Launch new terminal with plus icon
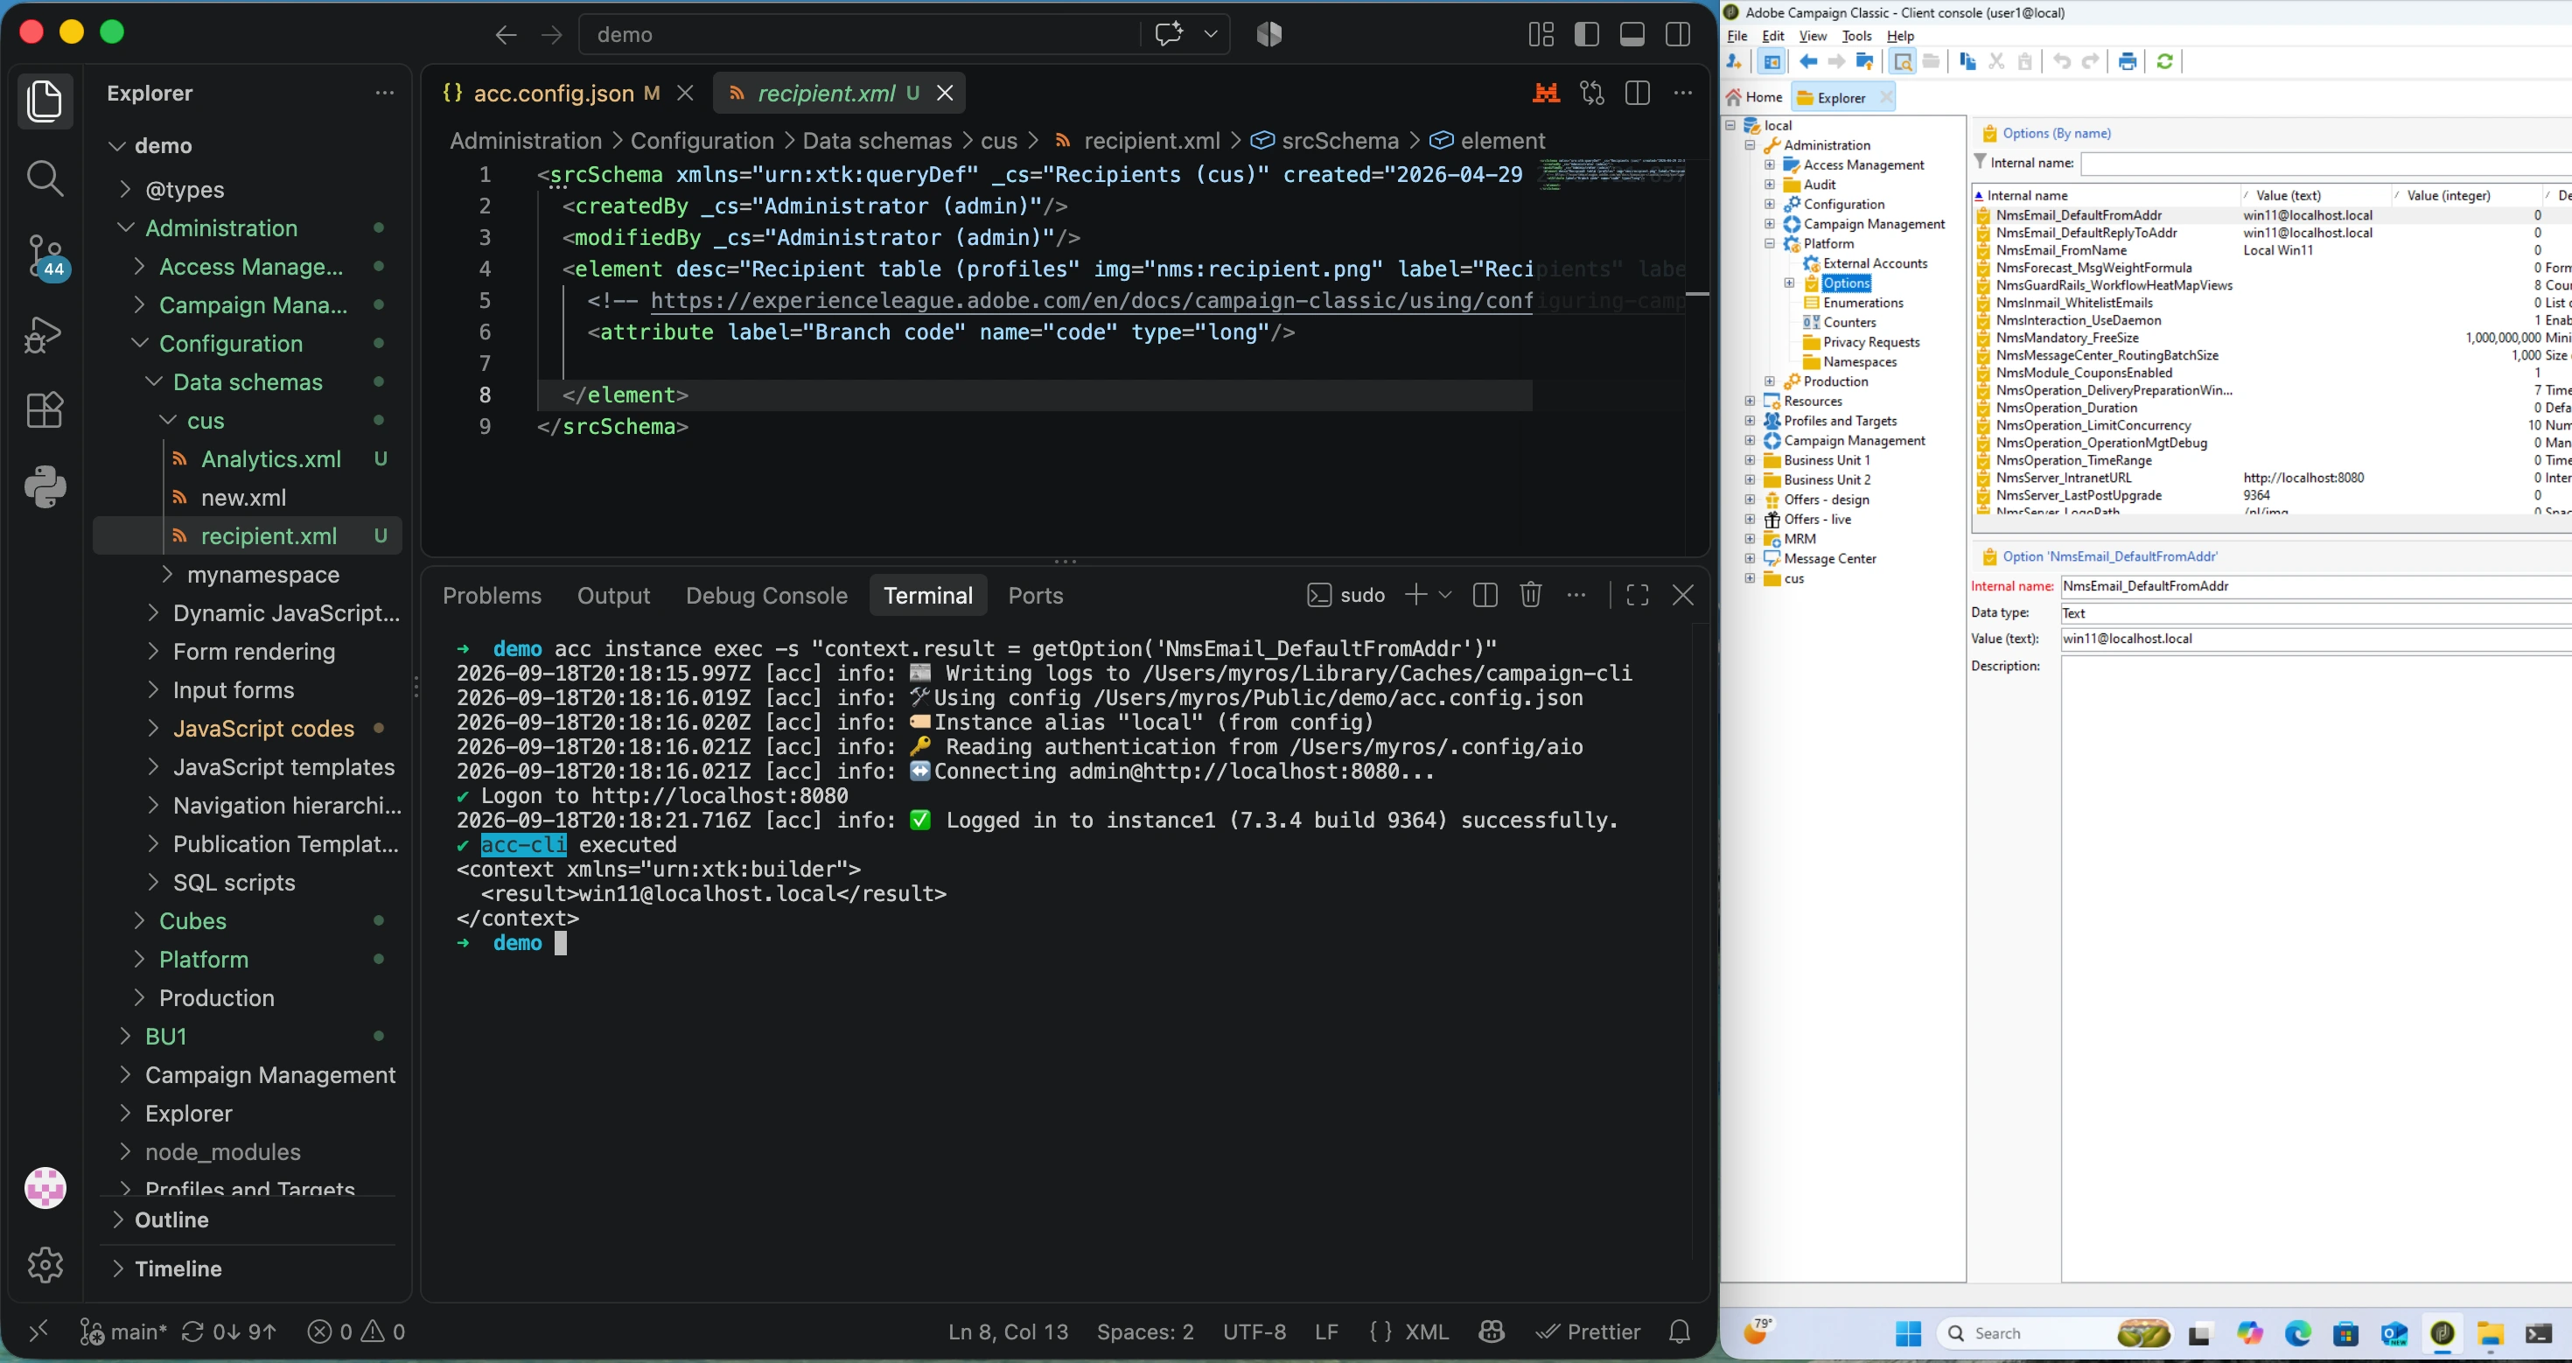The image size is (2572, 1363). [1415, 595]
